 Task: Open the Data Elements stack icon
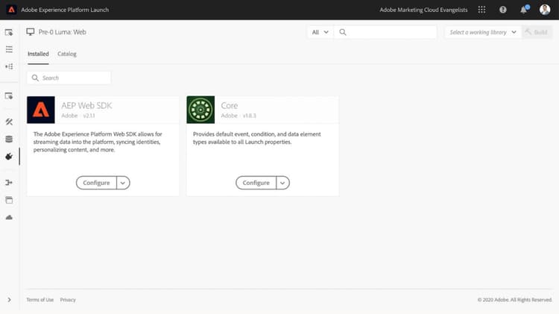point(9,139)
